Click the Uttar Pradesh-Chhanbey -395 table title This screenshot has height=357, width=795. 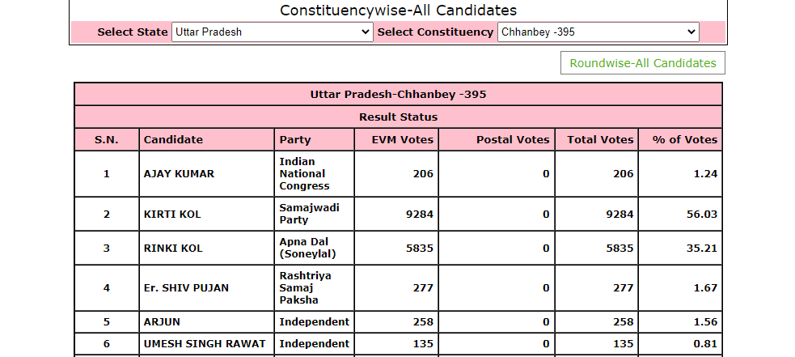(x=398, y=95)
